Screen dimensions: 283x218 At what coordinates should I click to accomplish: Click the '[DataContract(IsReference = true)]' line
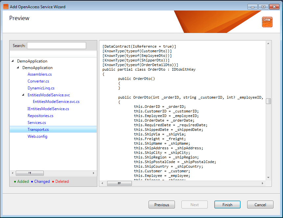click(x=139, y=46)
